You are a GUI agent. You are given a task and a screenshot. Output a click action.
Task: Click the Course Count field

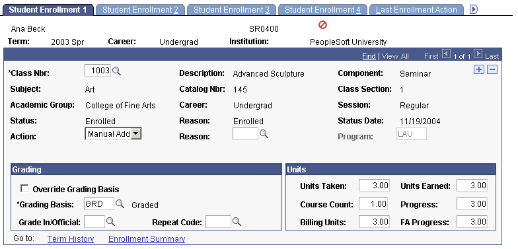(x=373, y=203)
